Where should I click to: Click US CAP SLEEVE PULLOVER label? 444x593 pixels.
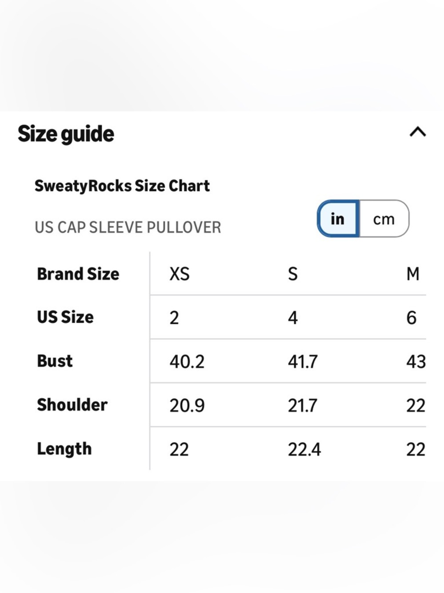click(128, 227)
